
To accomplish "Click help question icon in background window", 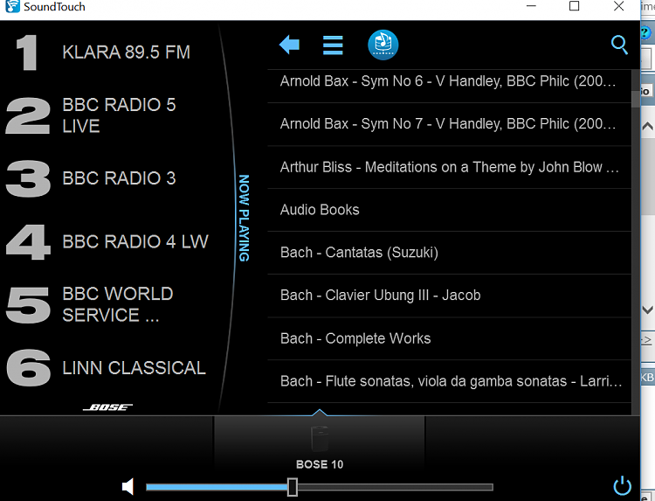I will pos(645,32).
